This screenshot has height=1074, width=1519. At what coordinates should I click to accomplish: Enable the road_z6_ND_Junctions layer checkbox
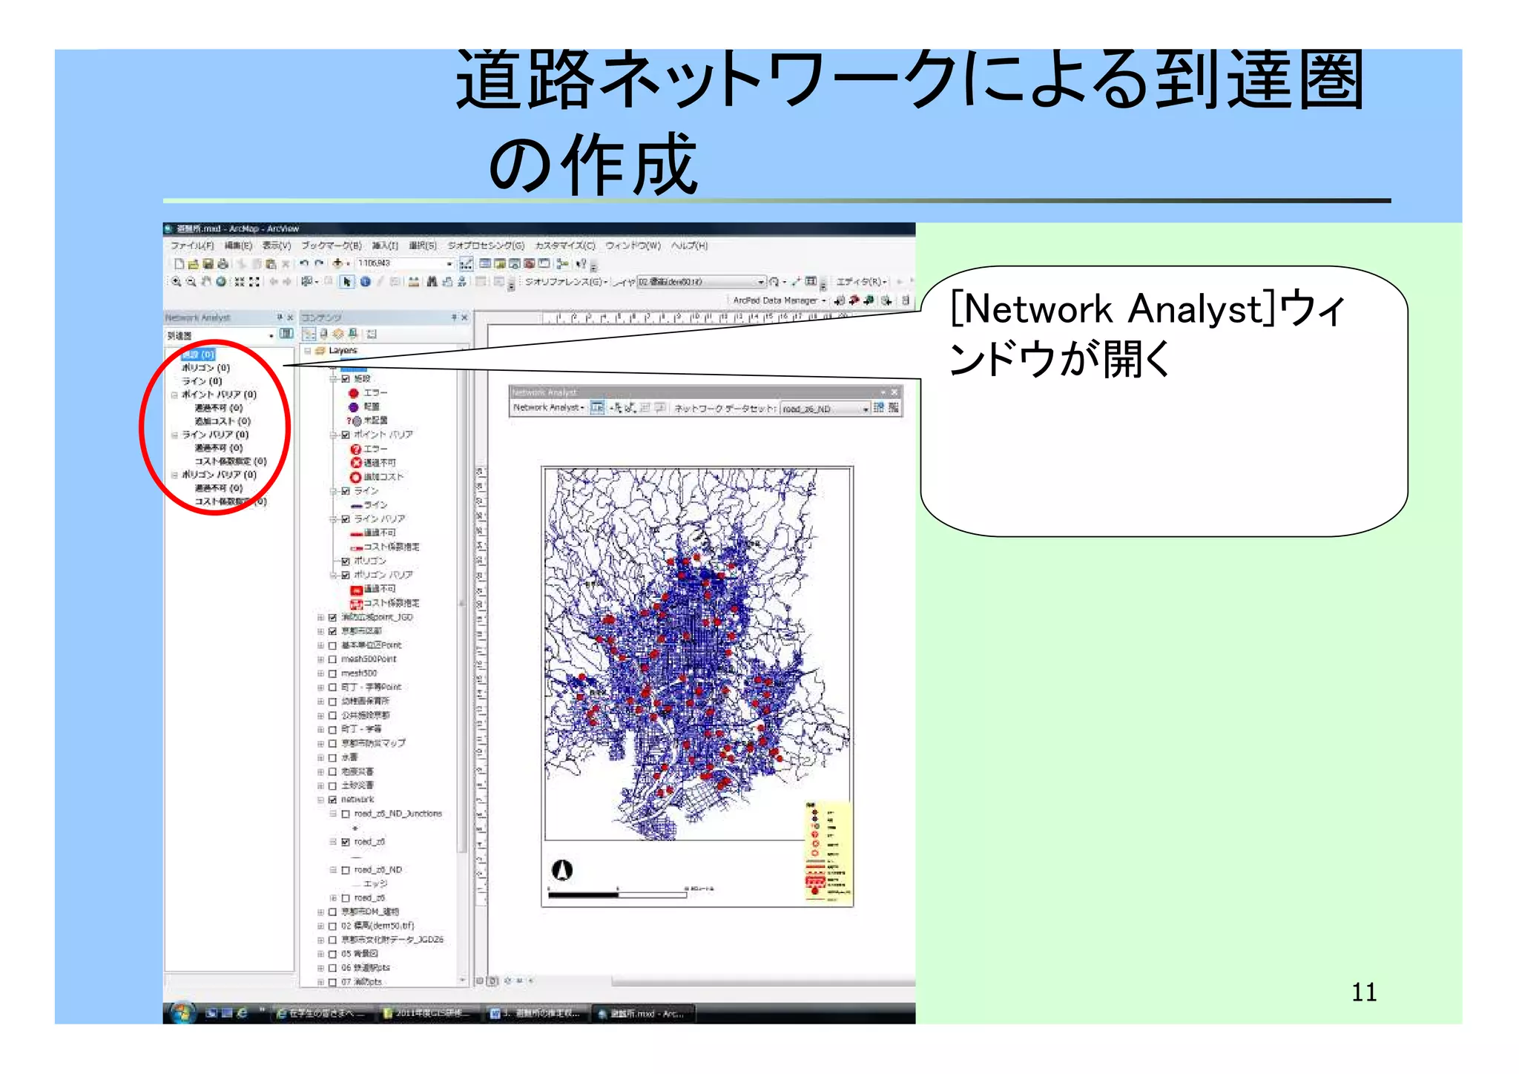(346, 814)
